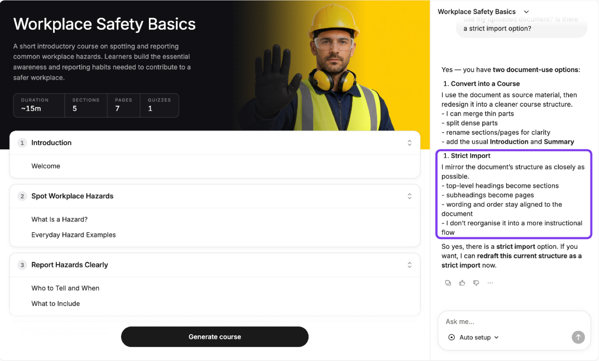The height and width of the screenshot is (361, 599).
Task: Give the response a thumbs down
Action: pos(476,283)
